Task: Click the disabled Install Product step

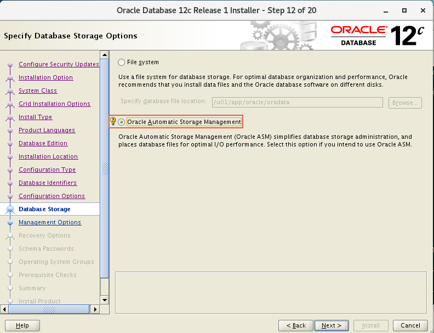Action: 39,301
